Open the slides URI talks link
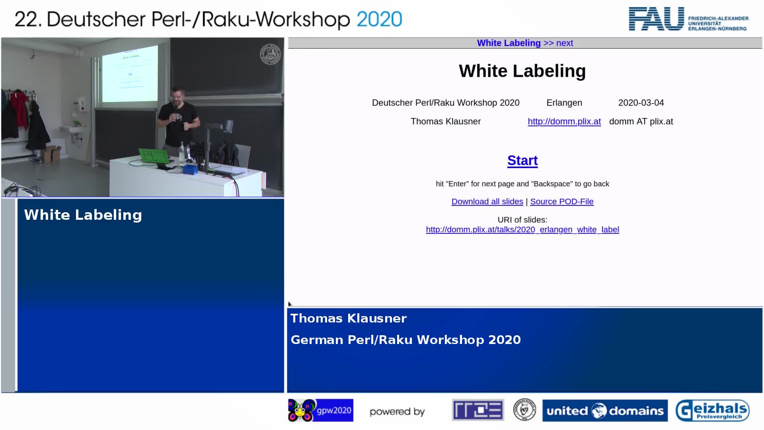This screenshot has height=430, width=764. 522,230
